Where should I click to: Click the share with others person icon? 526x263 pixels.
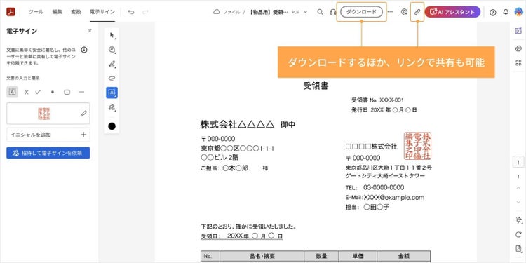(x=404, y=12)
